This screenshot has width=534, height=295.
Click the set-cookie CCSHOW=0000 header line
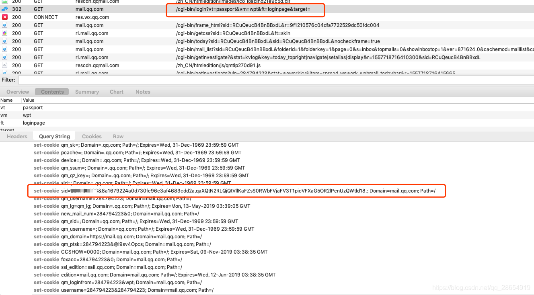150,252
